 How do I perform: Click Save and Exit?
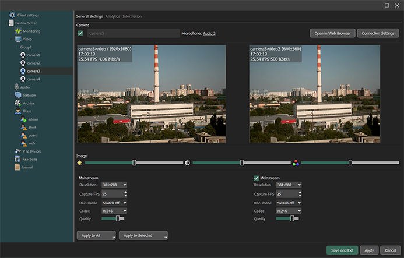tap(342, 250)
